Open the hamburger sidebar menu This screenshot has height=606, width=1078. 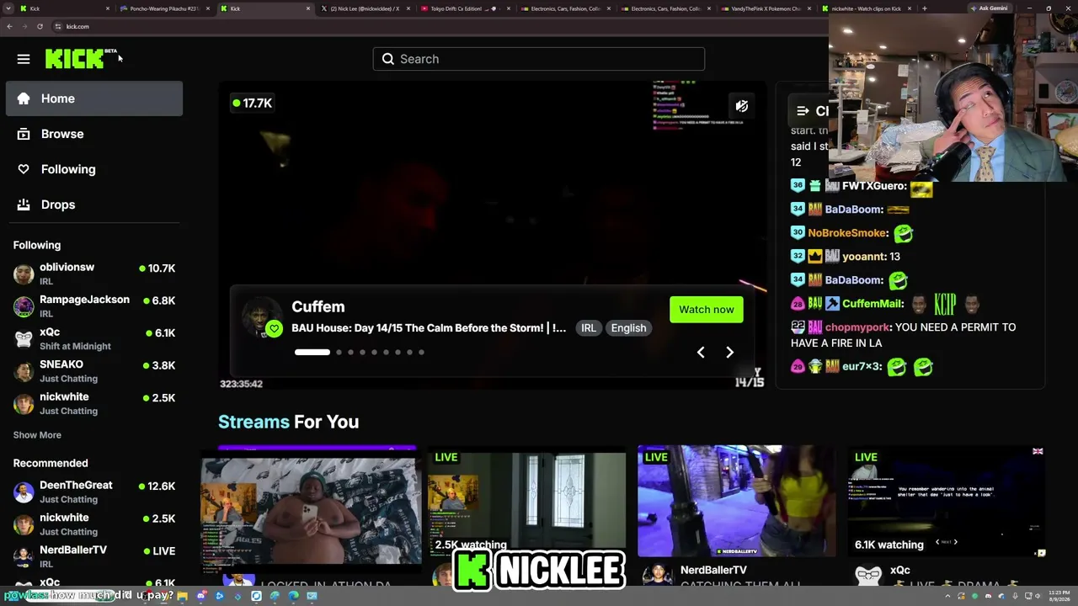[x=24, y=59]
